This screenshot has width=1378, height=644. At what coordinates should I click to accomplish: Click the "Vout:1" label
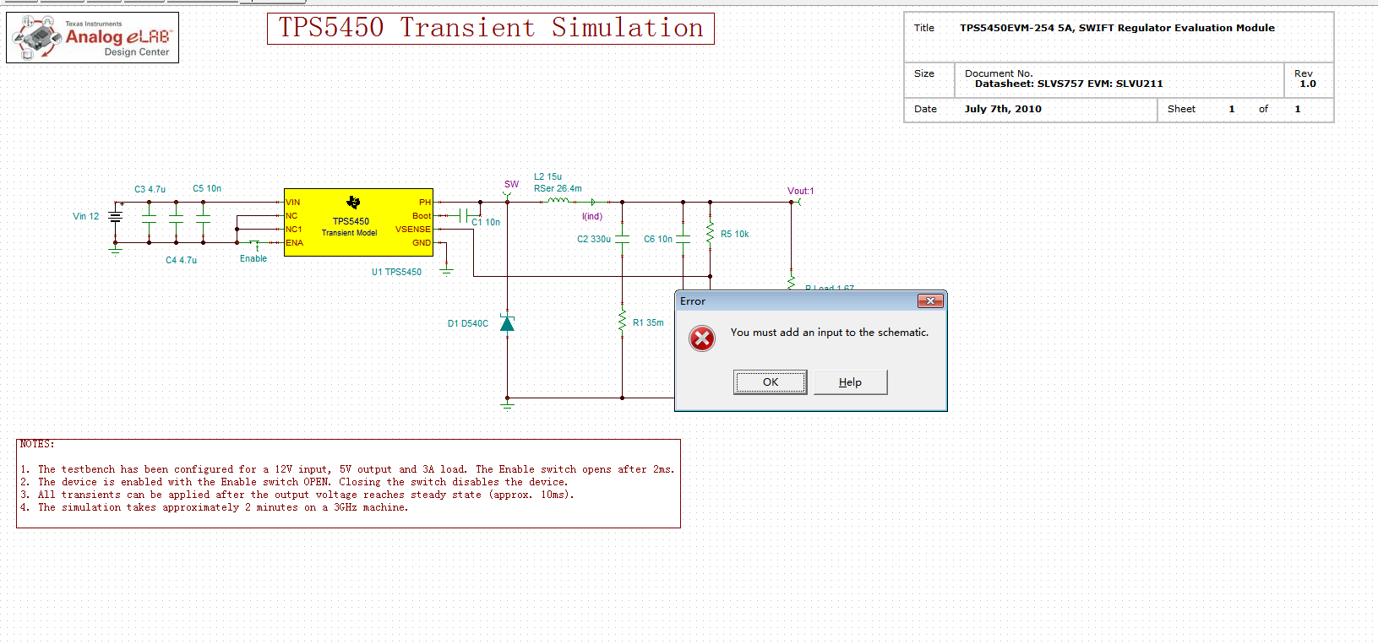(801, 191)
